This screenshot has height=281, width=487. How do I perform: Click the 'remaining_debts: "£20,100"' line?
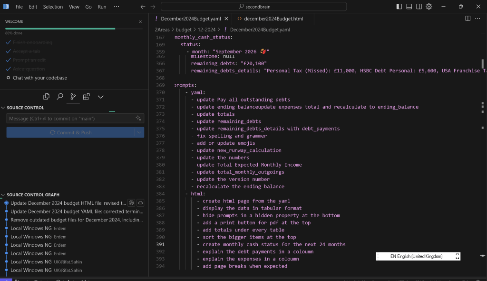pos(229,63)
